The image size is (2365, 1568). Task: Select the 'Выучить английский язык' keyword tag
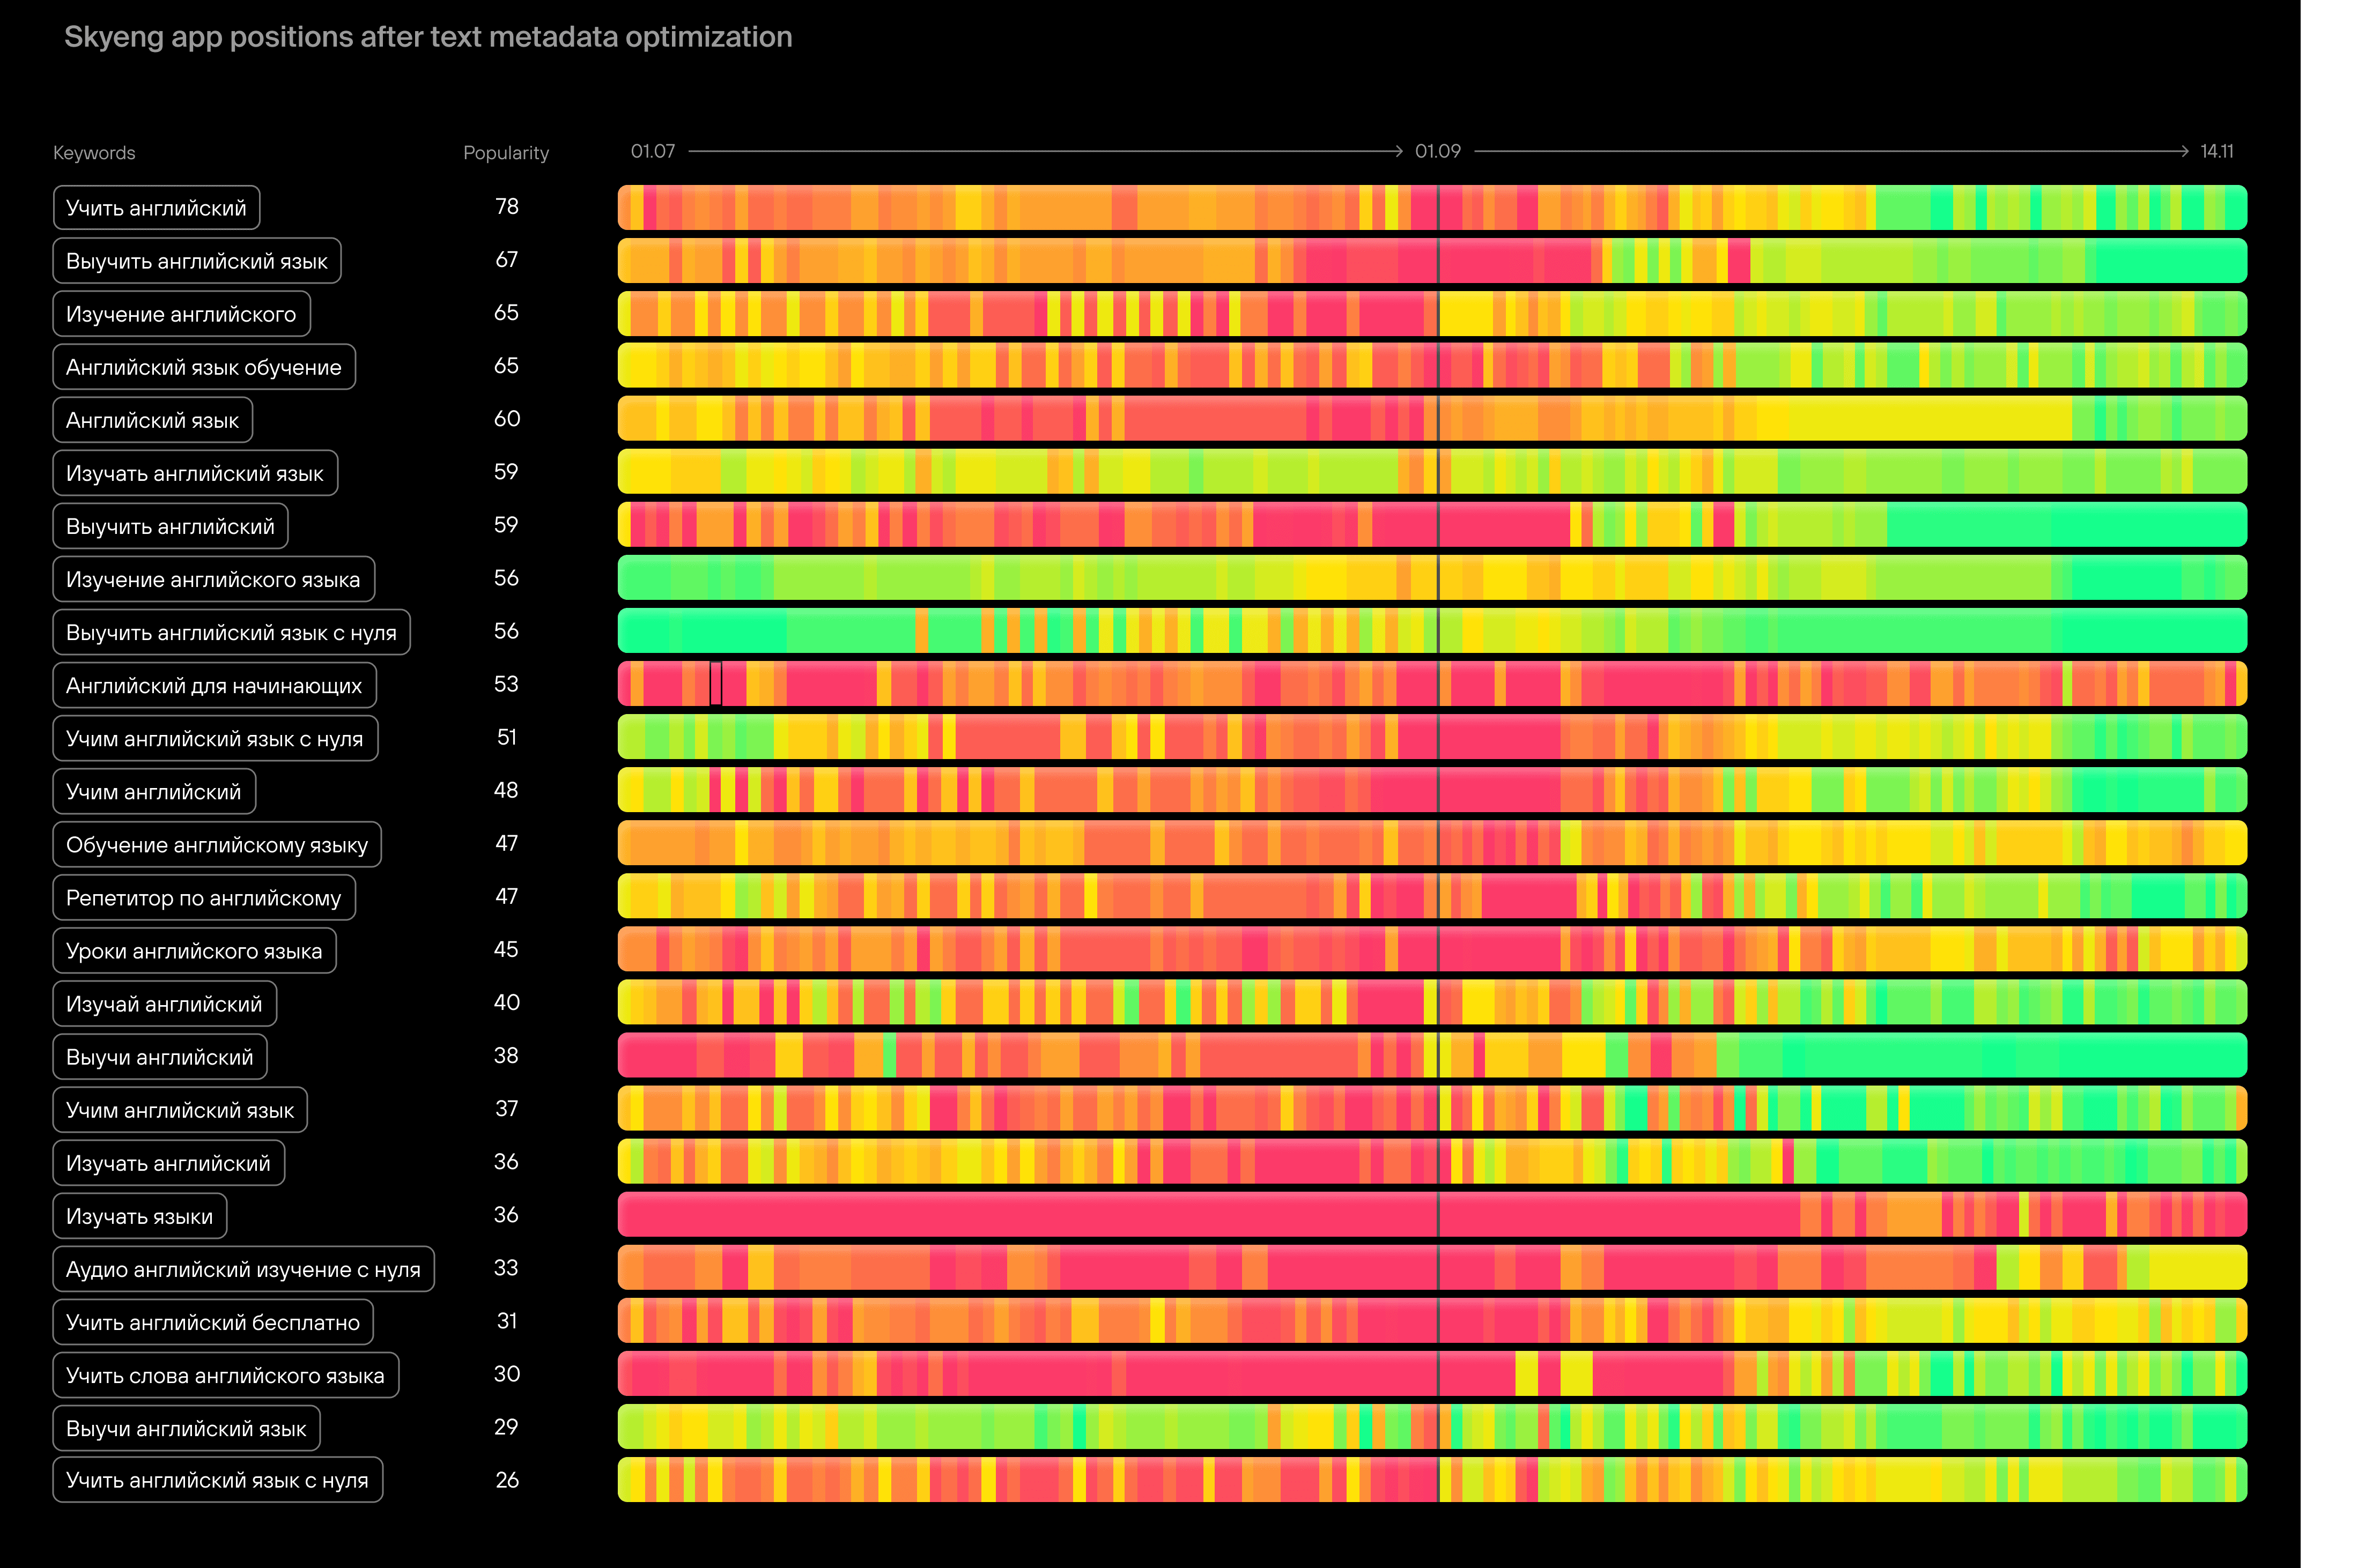point(196,261)
